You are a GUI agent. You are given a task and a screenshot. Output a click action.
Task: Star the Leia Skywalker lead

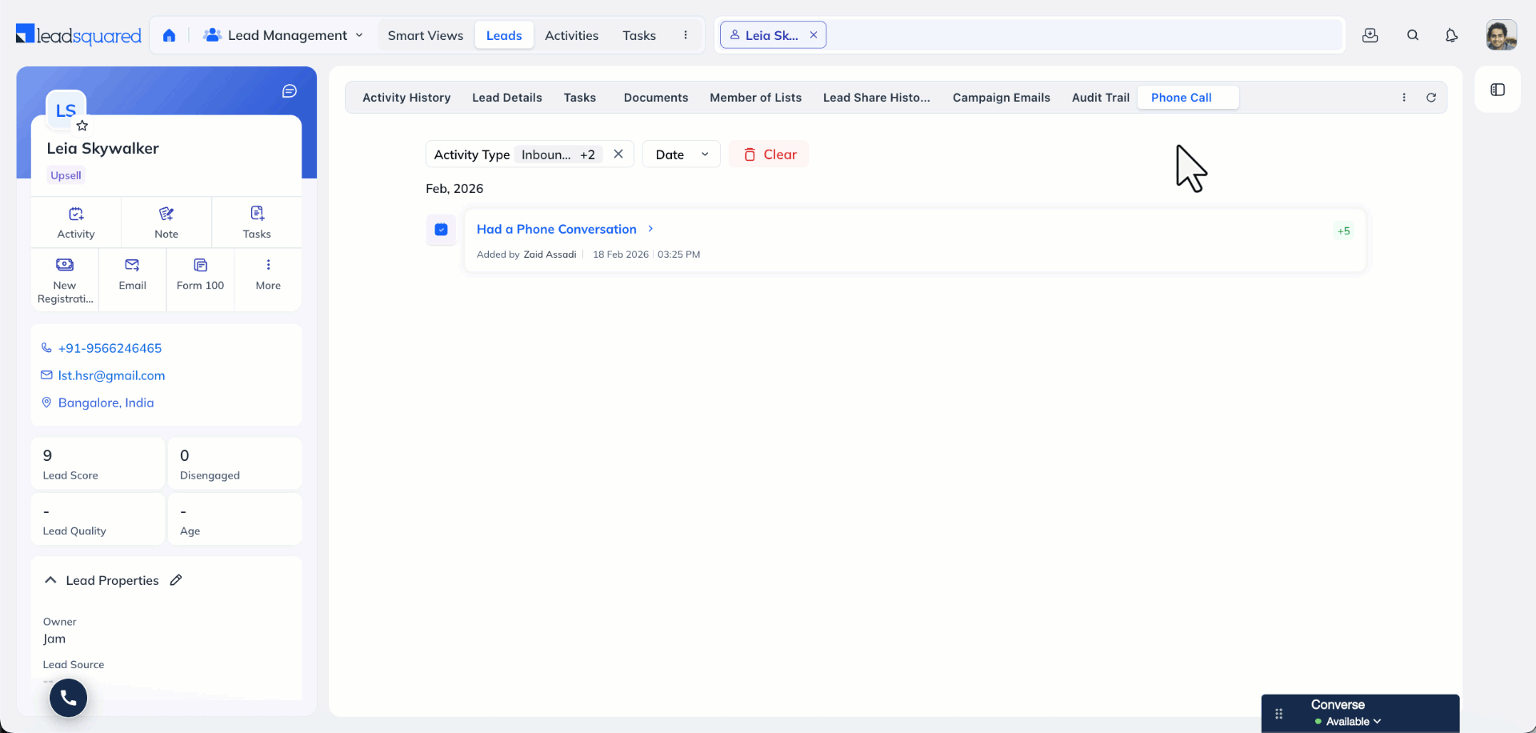tap(82, 126)
